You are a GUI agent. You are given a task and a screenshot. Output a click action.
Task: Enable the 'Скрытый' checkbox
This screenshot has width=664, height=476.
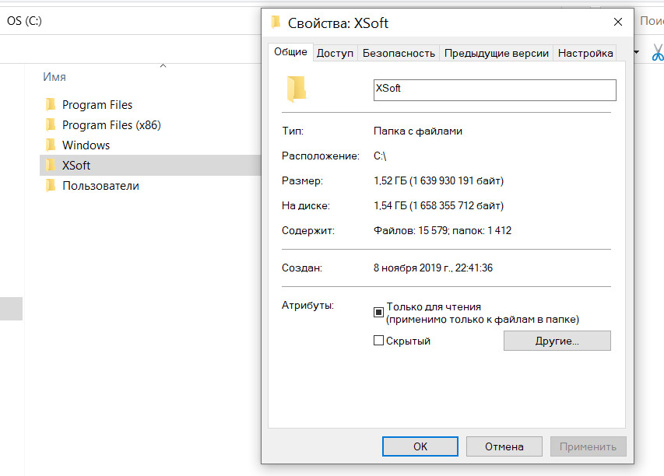point(379,341)
